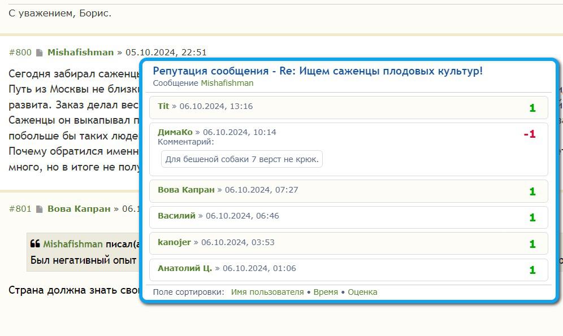Sort reputation list by Оценка
Viewport: 563px width, 336px height.
[363, 293]
